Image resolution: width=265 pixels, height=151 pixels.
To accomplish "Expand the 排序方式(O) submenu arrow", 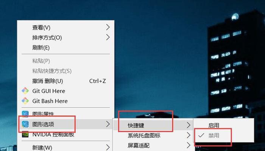I will click(108, 37).
